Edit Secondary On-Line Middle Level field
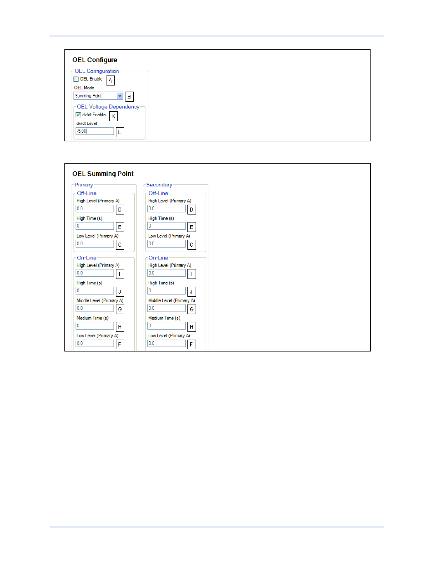 click(x=167, y=308)
